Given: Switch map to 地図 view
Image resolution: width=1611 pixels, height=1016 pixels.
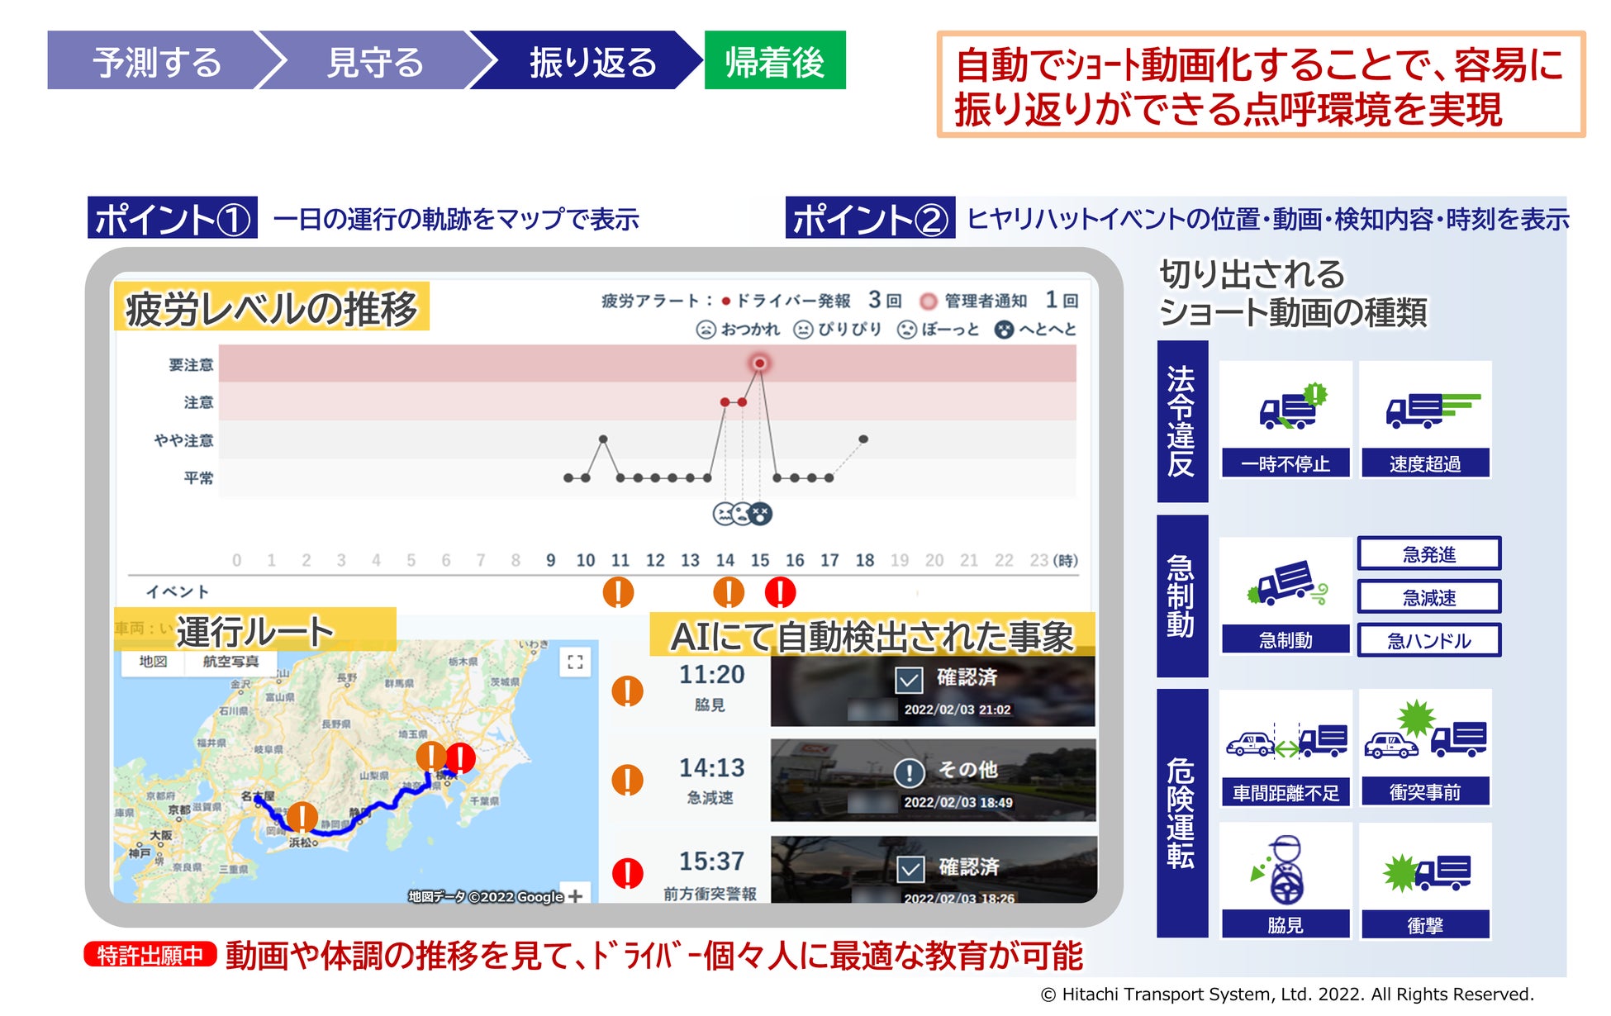Looking at the screenshot, I should [153, 662].
